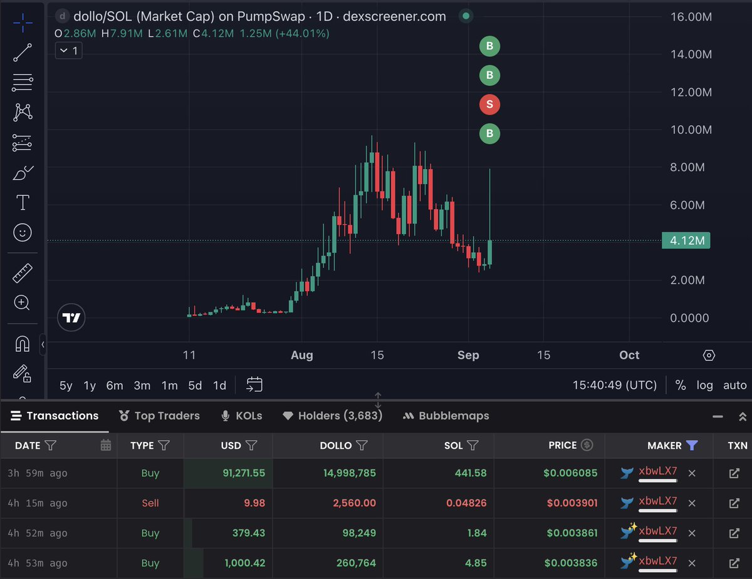Remove maker filter on 4h 53m ago row
The height and width of the screenshot is (579, 752).
(692, 563)
